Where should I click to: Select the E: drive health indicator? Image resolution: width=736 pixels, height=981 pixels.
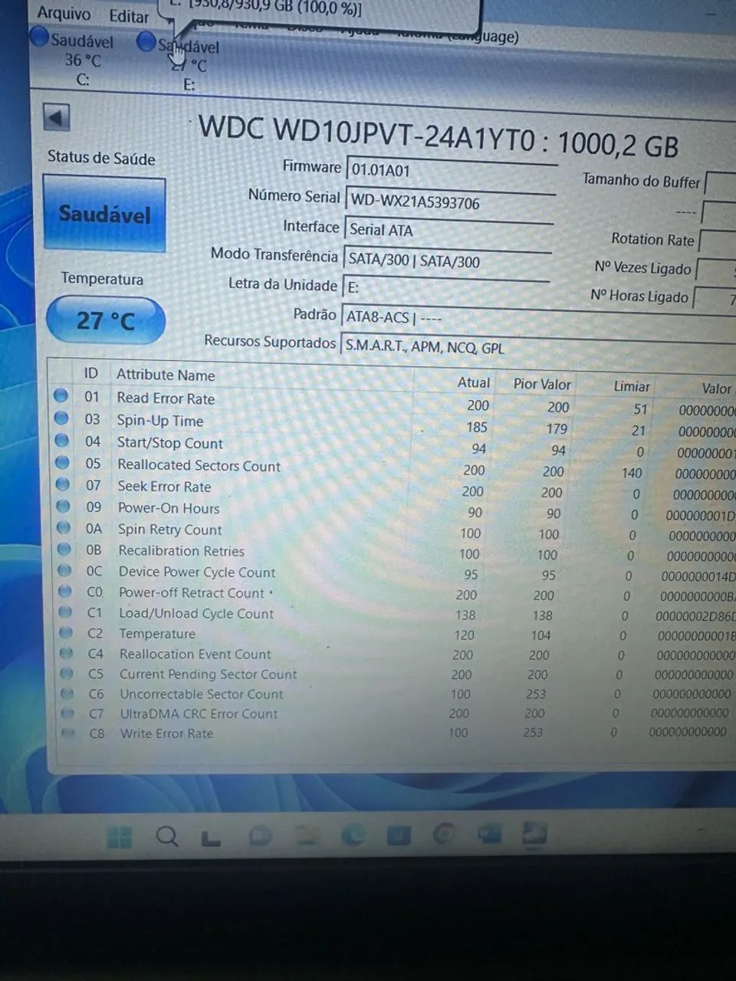coord(178,61)
